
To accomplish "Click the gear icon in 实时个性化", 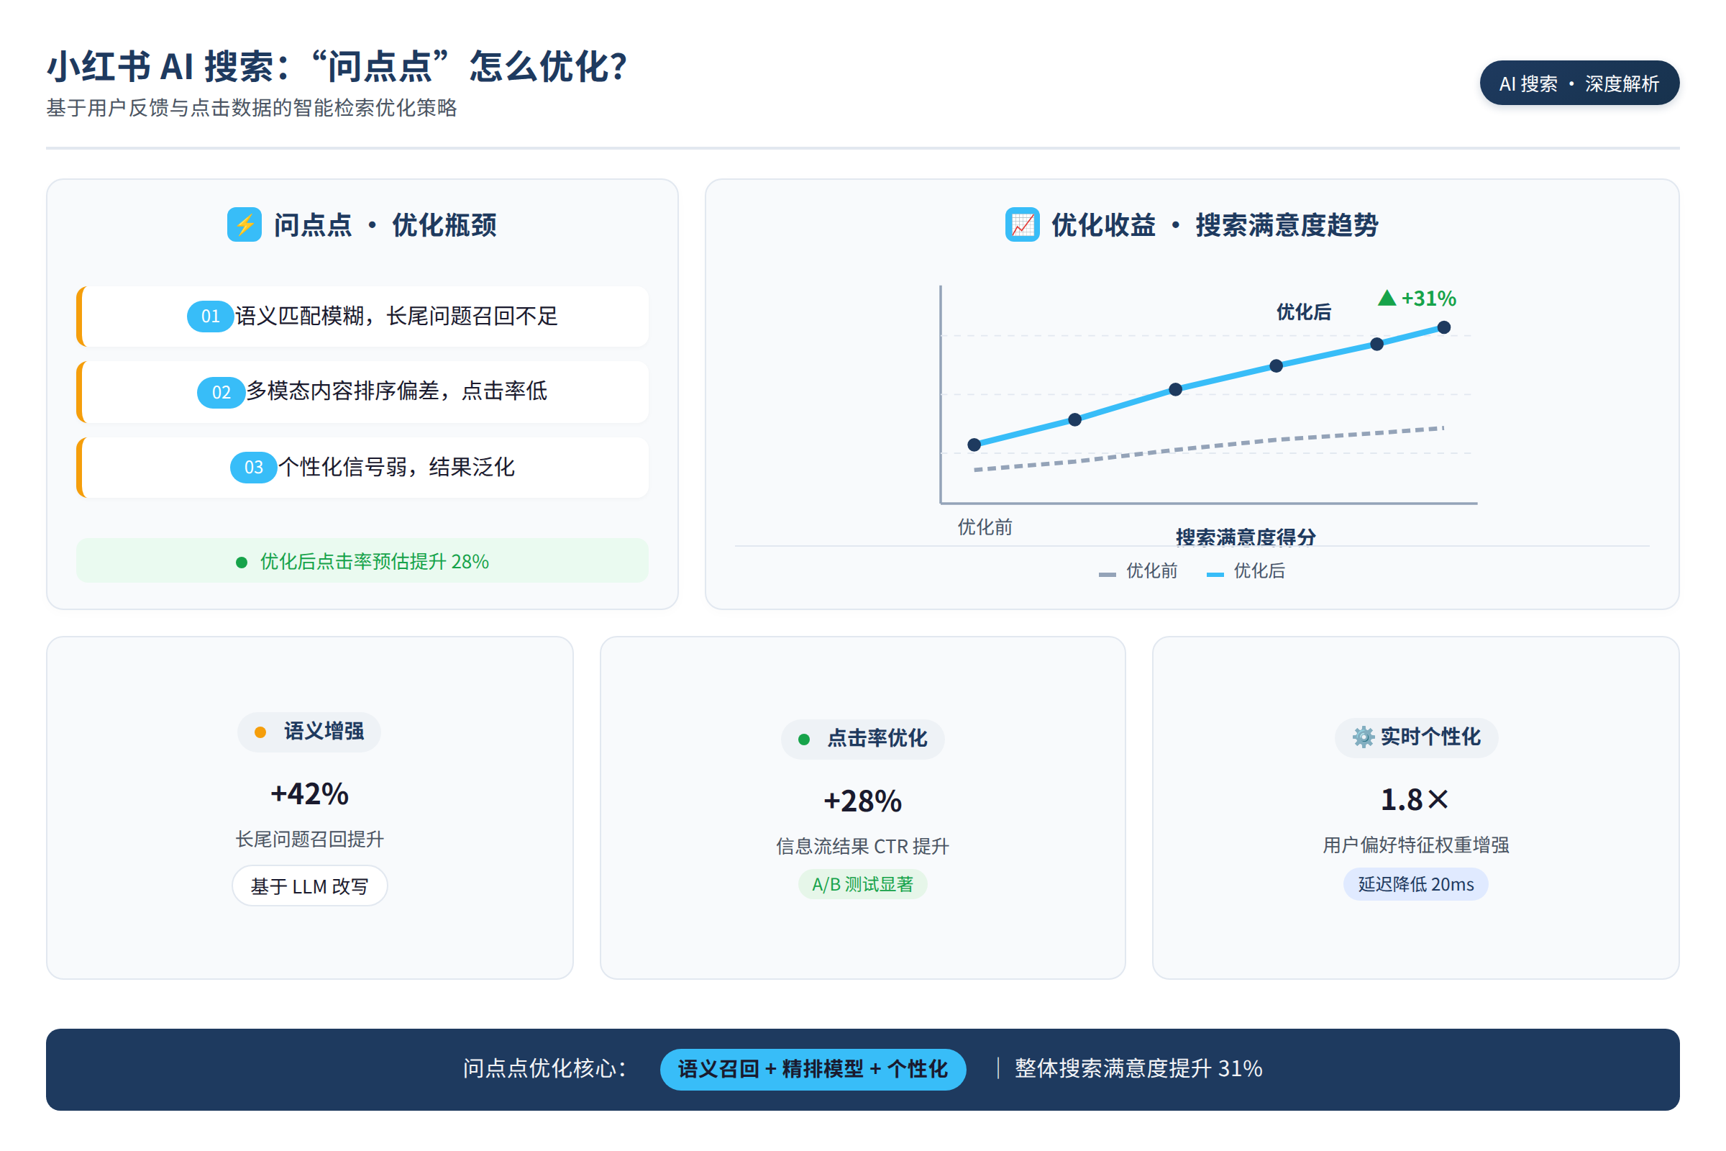I will [1364, 737].
